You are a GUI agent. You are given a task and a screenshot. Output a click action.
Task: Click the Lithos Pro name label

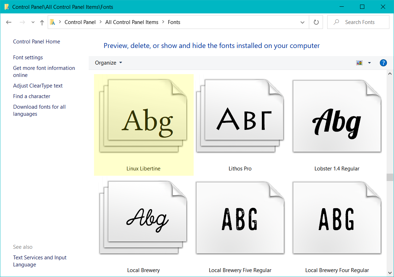(240, 169)
